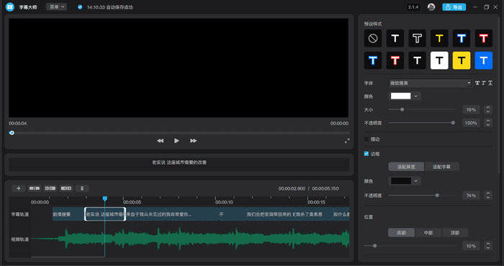The image size is (504, 266).
Task: Click the subtitle text box 老实说 这座城市需要的改善
Action: click(179, 164)
